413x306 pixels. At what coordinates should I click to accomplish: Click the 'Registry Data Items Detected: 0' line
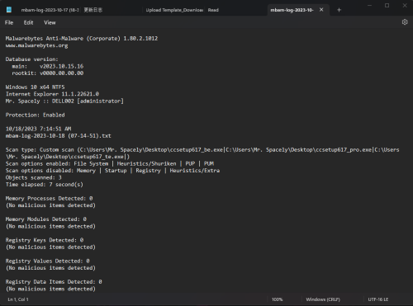(x=54, y=282)
